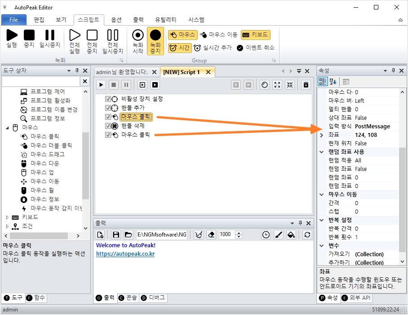The image size is (408, 315).
Task: Uncheck 비활성 장치 설정 checkbox
Action: [x=108, y=99]
